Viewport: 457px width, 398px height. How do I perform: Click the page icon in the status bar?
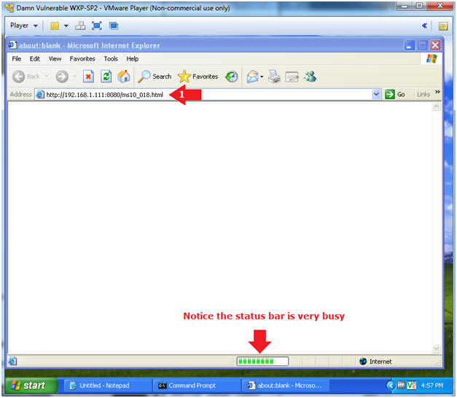[x=12, y=362]
